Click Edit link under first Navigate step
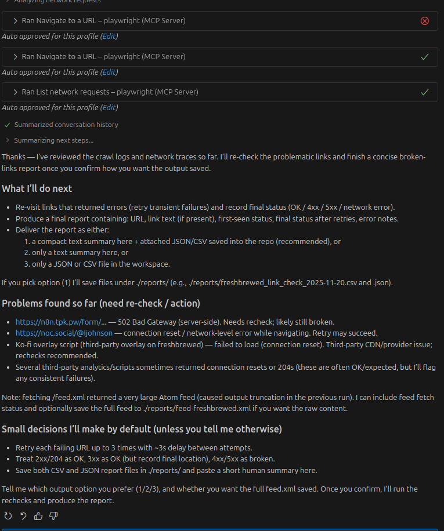444x531 pixels. click(x=109, y=36)
